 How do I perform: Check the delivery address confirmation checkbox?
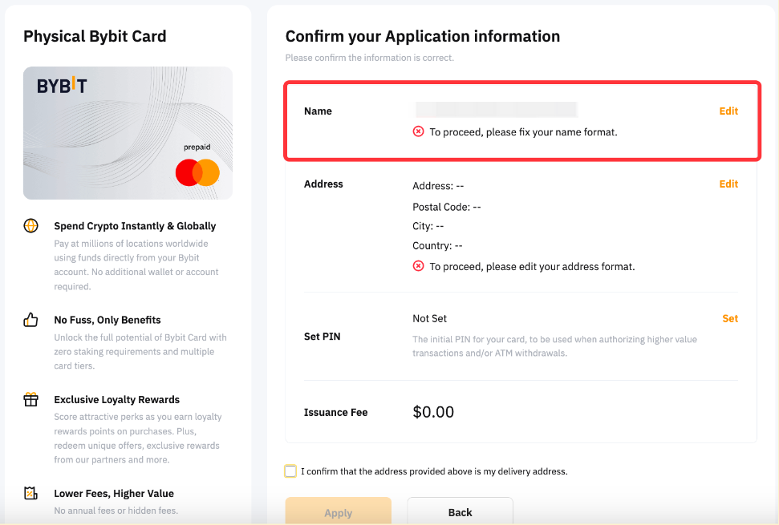coord(290,471)
